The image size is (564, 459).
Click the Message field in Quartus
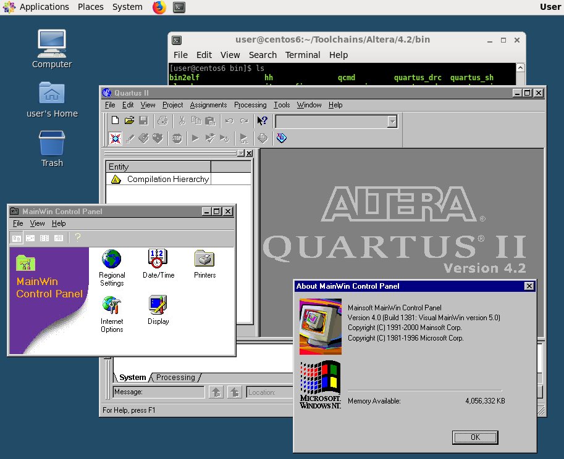tap(159, 392)
